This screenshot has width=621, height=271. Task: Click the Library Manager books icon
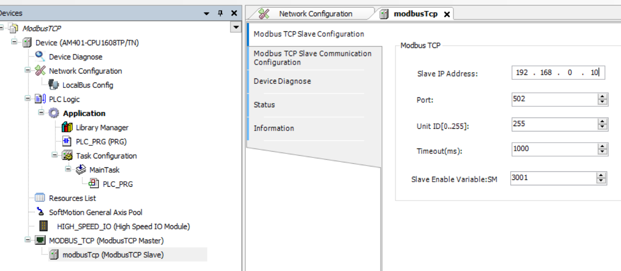pos(67,127)
